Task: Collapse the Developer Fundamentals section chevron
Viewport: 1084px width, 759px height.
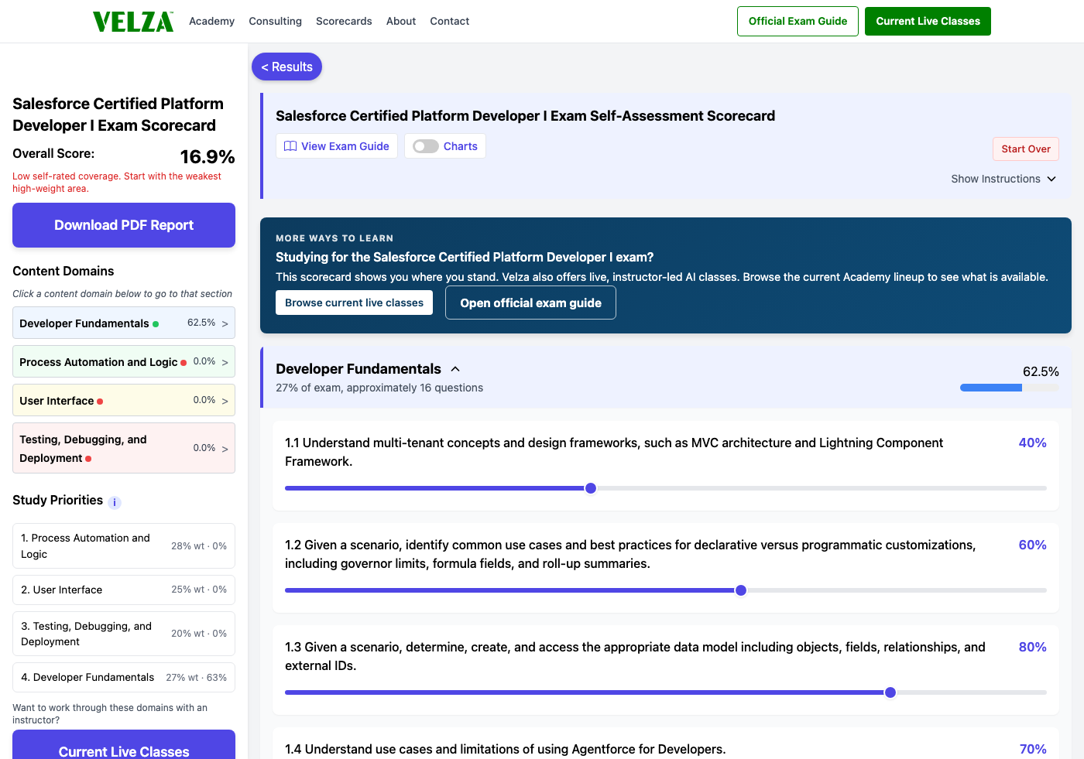Action: click(455, 369)
